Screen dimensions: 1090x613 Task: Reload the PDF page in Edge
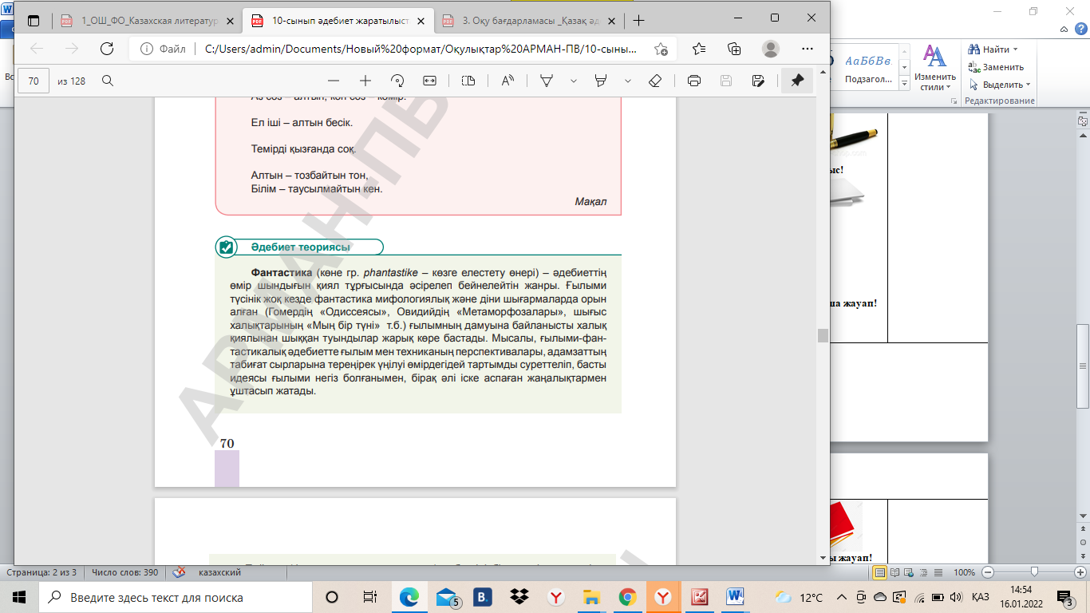107,49
